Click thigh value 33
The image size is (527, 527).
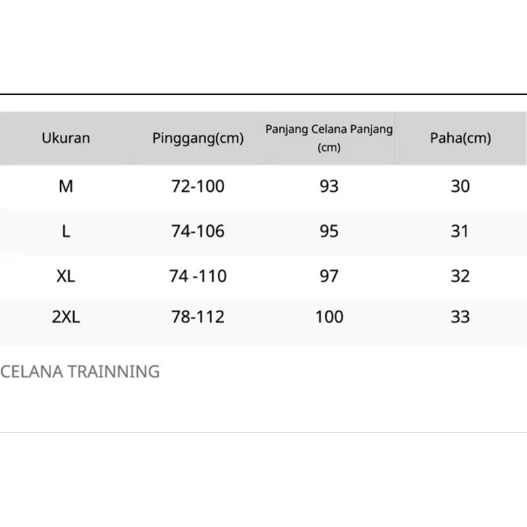point(460,317)
